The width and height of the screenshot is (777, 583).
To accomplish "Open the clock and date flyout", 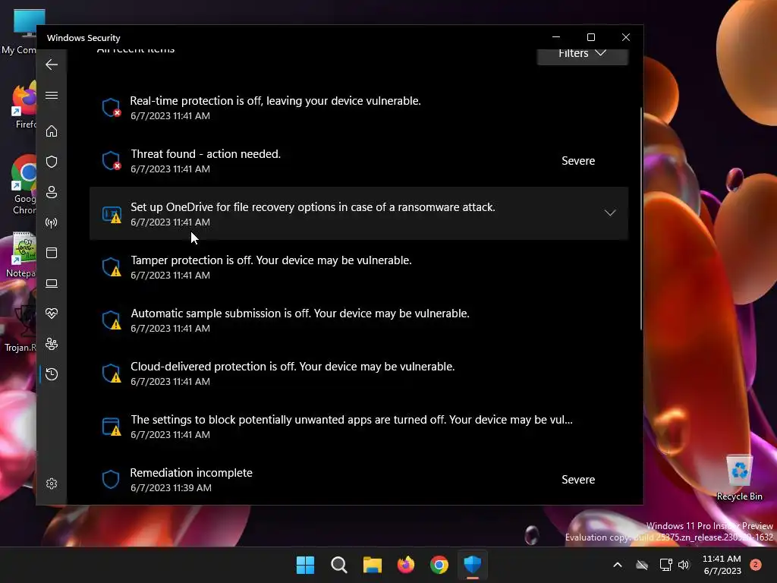I will pyautogui.click(x=722, y=565).
